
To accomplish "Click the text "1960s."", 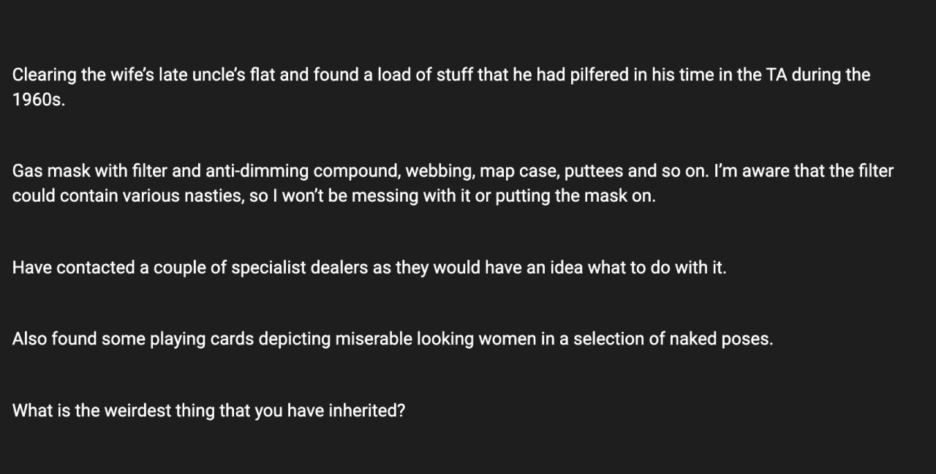I will click(39, 100).
